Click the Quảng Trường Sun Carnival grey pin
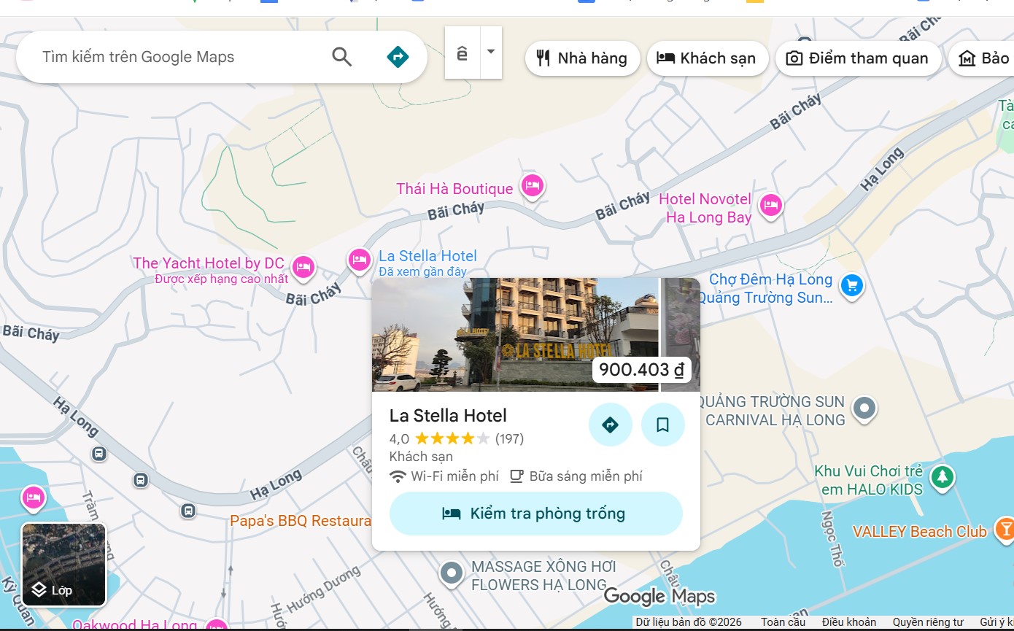The image size is (1014, 631). 864,408
